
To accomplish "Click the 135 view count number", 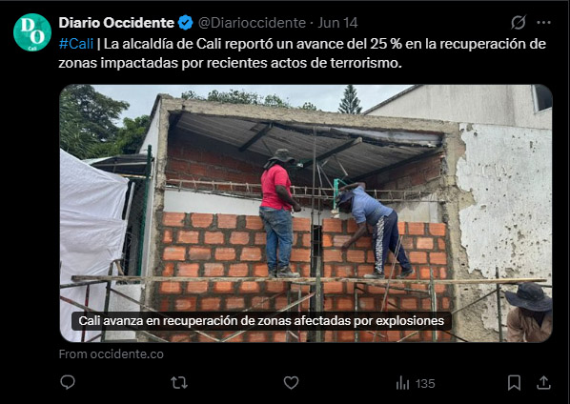I will point(425,384).
